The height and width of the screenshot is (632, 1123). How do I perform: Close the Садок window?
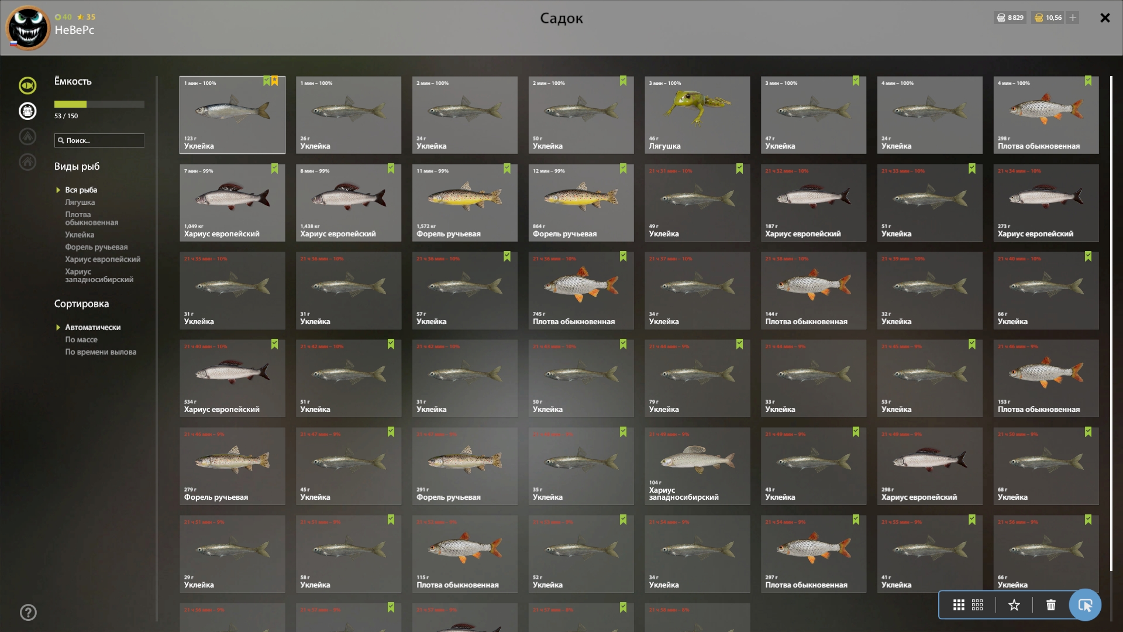pos(1105,18)
